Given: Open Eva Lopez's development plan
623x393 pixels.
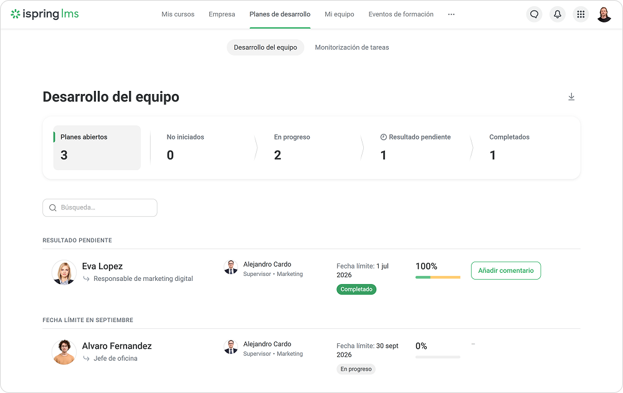Looking at the screenshot, I should (102, 266).
